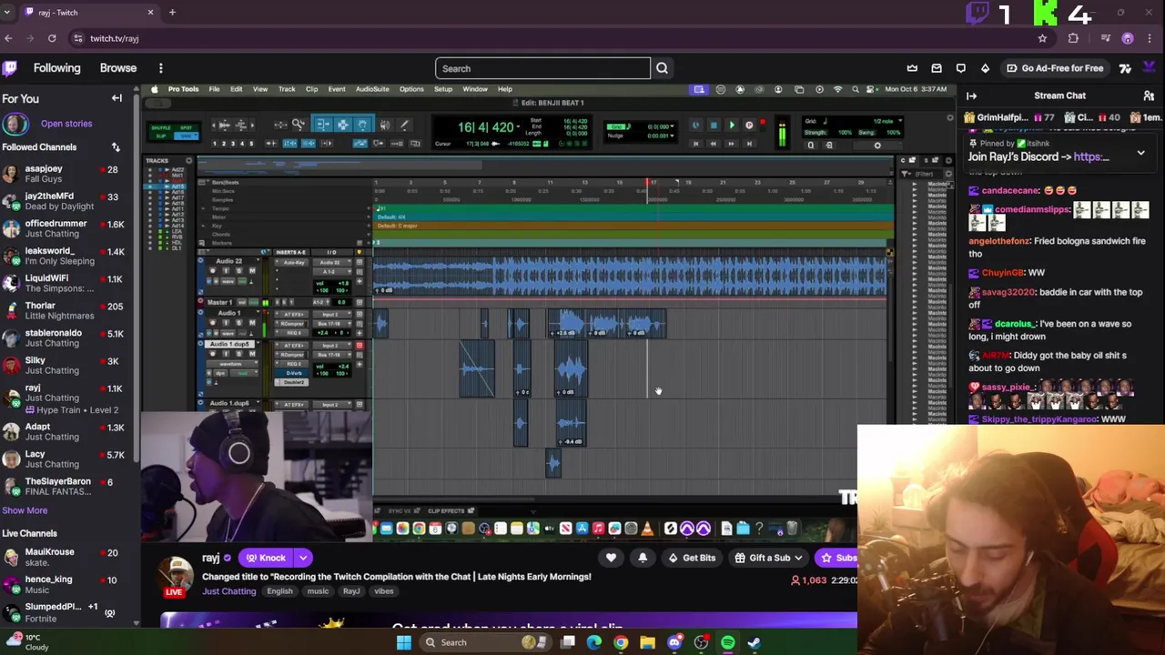The image size is (1165, 655).
Task: Open Discord from the Windows taskbar
Action: [x=674, y=643]
